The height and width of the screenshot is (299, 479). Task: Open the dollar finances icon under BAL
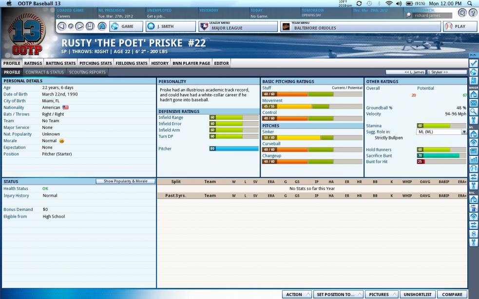474,234
